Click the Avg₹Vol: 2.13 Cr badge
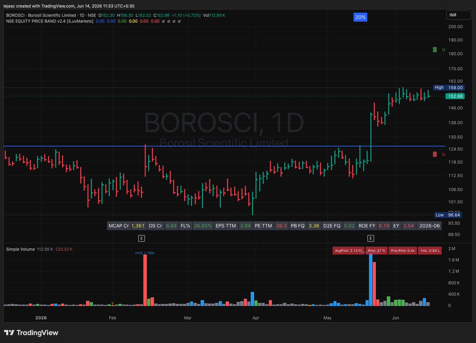 [x=348, y=251]
